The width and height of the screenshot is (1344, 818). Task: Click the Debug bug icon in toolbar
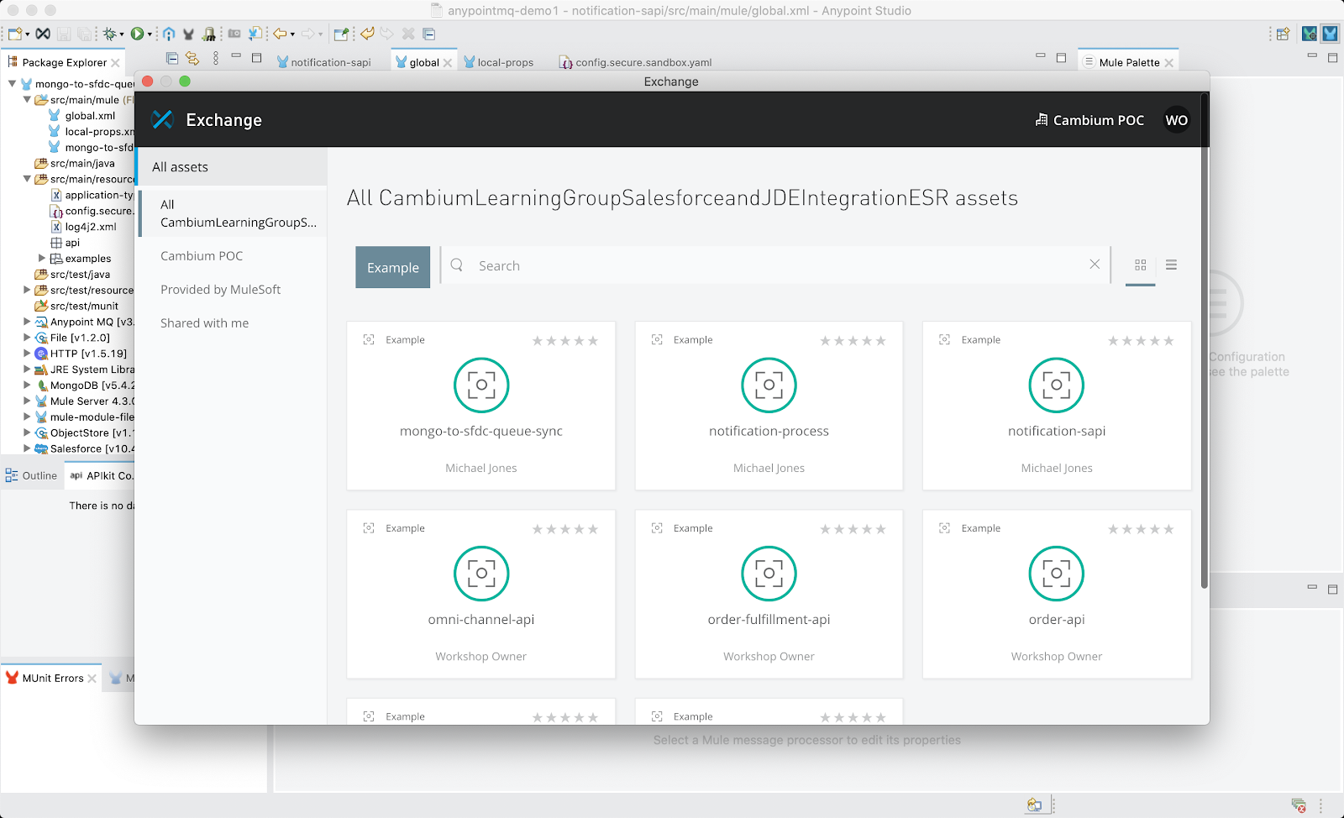point(109,34)
